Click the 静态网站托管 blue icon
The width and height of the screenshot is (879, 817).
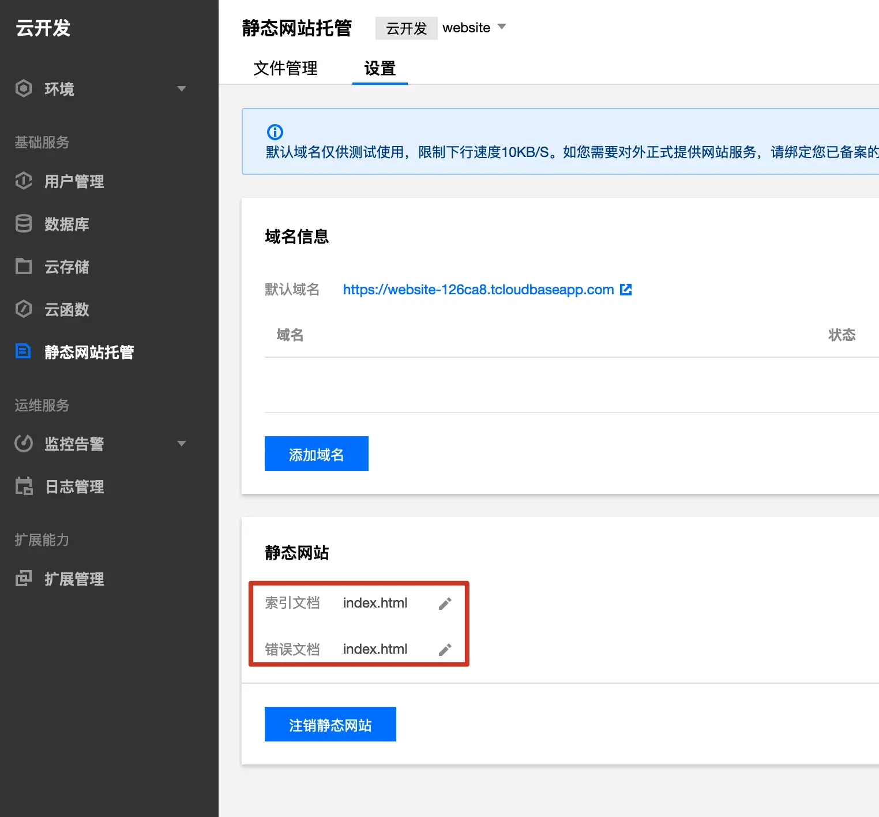23,351
